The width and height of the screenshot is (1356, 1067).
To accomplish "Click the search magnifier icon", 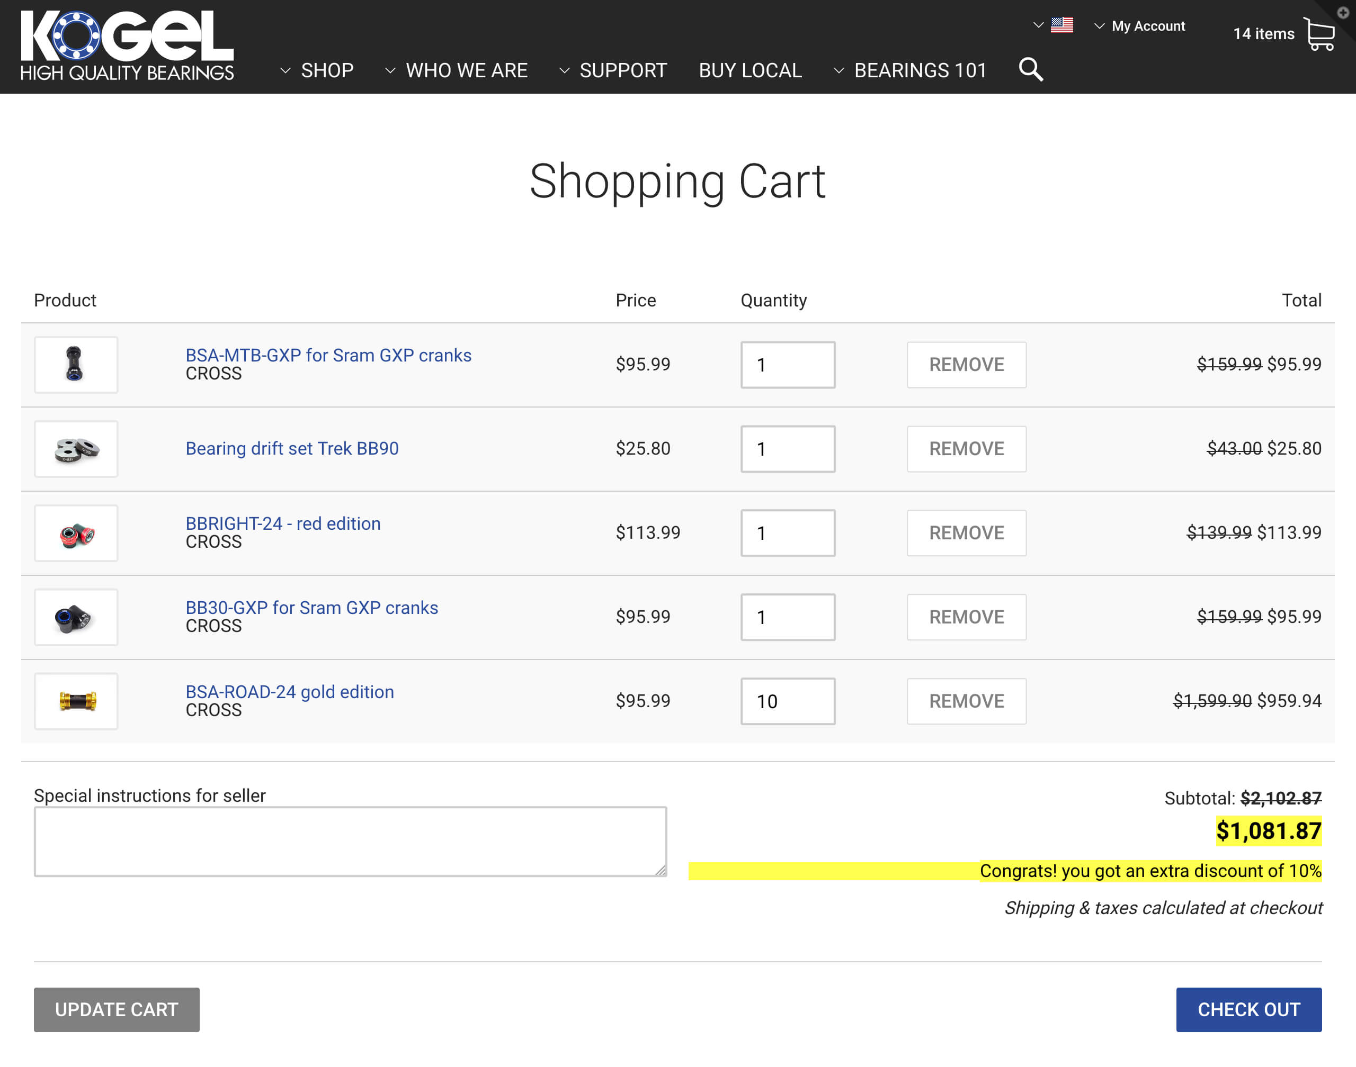I will pos(1030,69).
